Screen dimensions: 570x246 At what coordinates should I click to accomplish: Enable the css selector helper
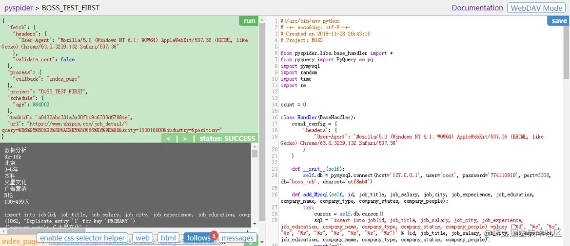(82, 238)
